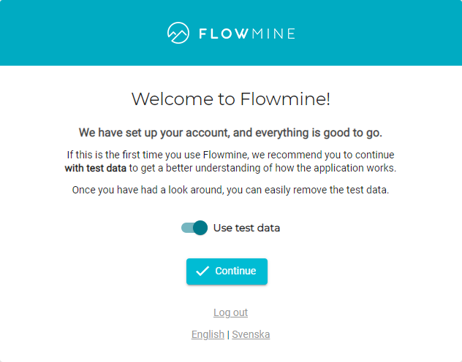Select the 'Use test data' label text

(246, 228)
